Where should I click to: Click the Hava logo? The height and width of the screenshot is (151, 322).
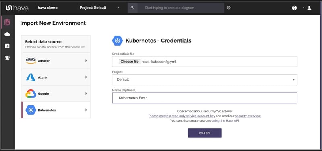(17, 8)
